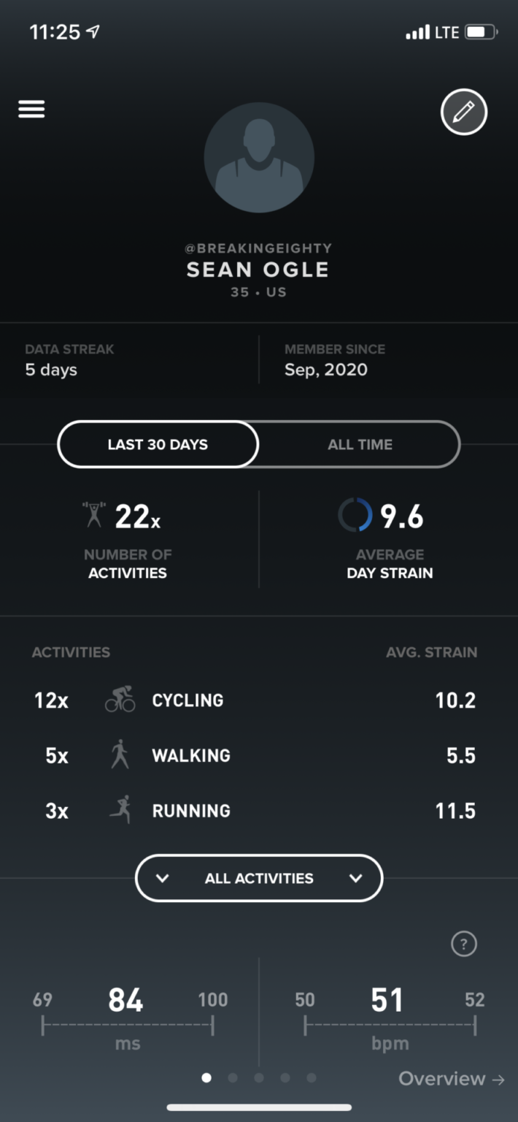This screenshot has height=1122, width=518.
Task: Expand the All Activities dropdown
Action: pos(259,878)
